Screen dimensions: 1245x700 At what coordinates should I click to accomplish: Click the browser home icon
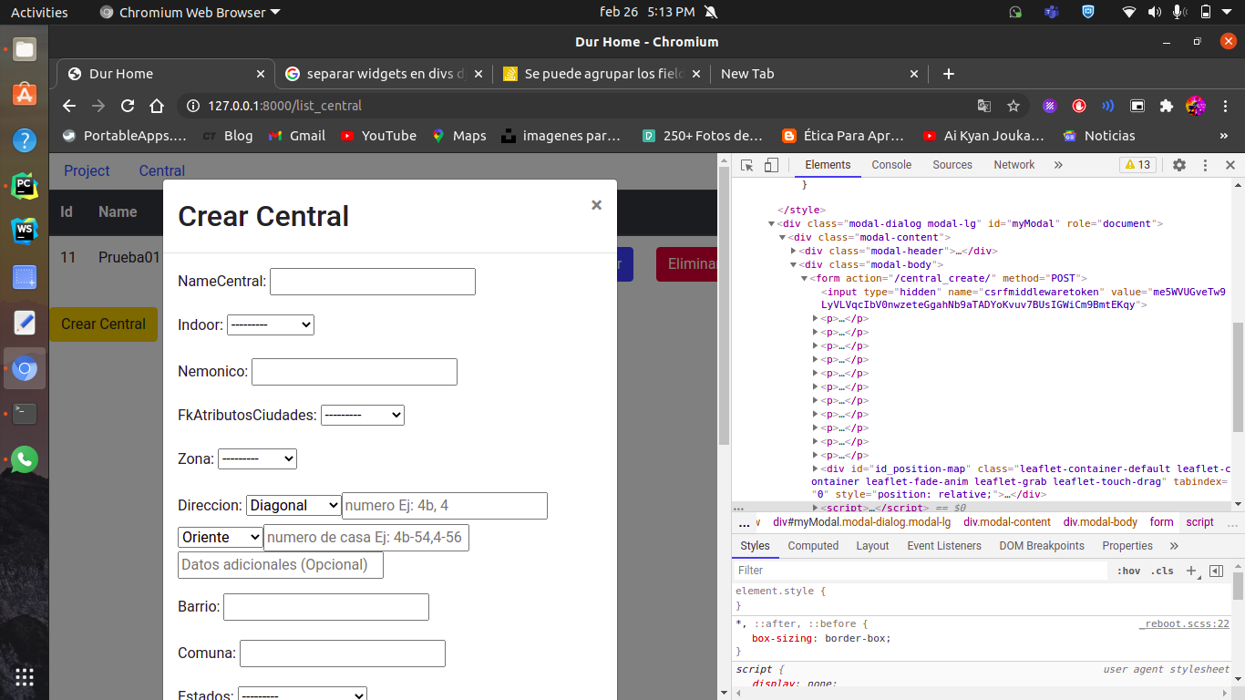pyautogui.click(x=157, y=106)
